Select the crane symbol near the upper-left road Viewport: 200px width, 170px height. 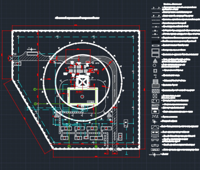pos(31,49)
